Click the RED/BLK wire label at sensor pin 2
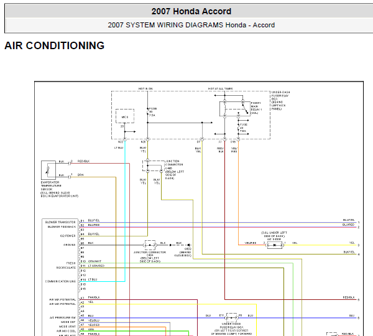 point(83,161)
